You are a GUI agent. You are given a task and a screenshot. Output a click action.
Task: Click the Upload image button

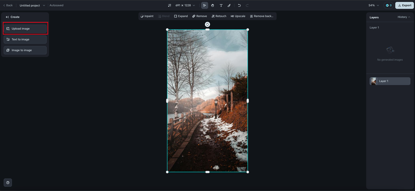pos(25,29)
